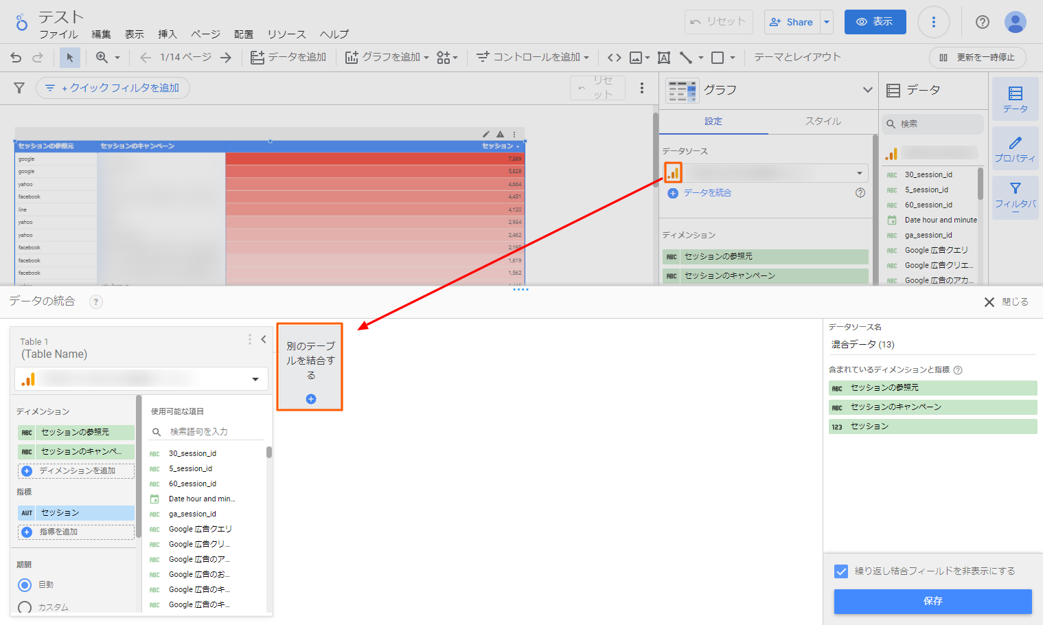This screenshot has height=625, width=1043.
Task: Activate the selection mode cursor tool
Action: tap(69, 58)
